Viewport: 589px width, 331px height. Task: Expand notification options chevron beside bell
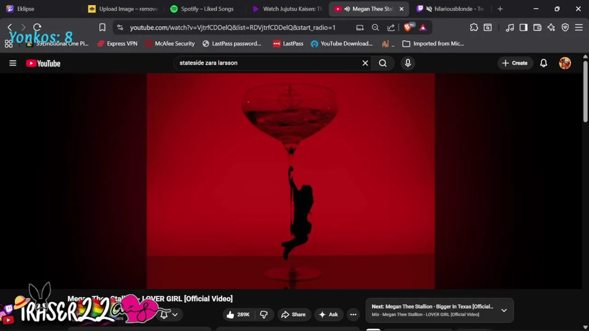[175, 315]
